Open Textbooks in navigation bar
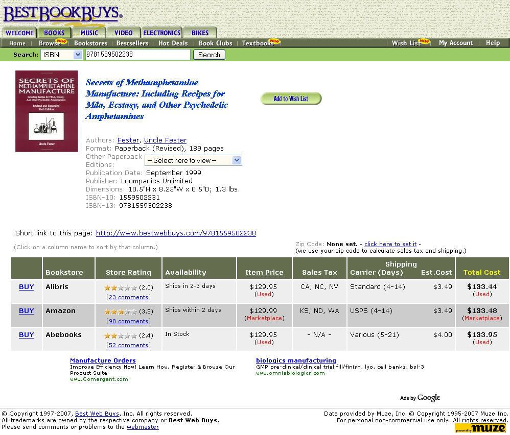 pos(258,43)
